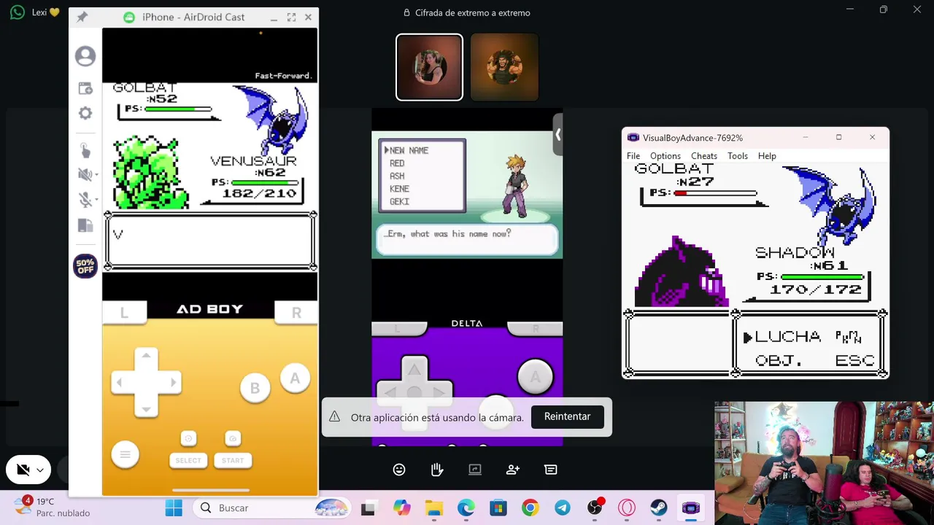This screenshot has height=525, width=934.
Task: Open Google Chrome from the taskbar
Action: point(530,507)
